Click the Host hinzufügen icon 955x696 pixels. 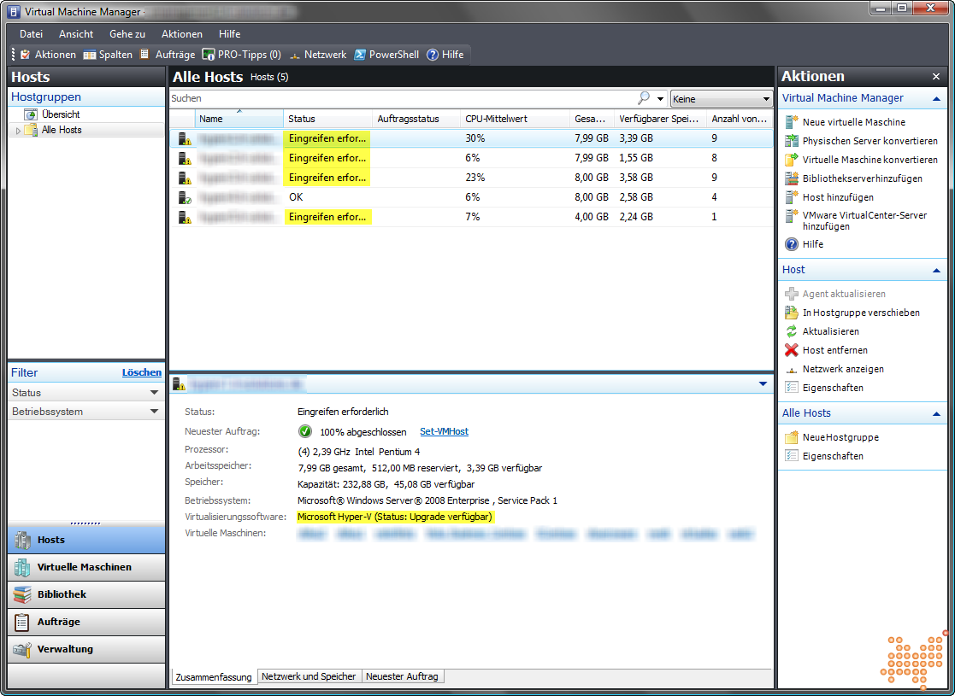tap(791, 197)
